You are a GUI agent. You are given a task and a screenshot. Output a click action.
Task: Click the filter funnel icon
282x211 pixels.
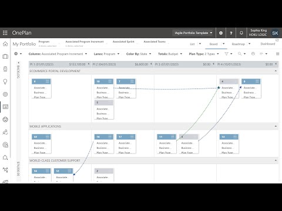[x=226, y=54]
